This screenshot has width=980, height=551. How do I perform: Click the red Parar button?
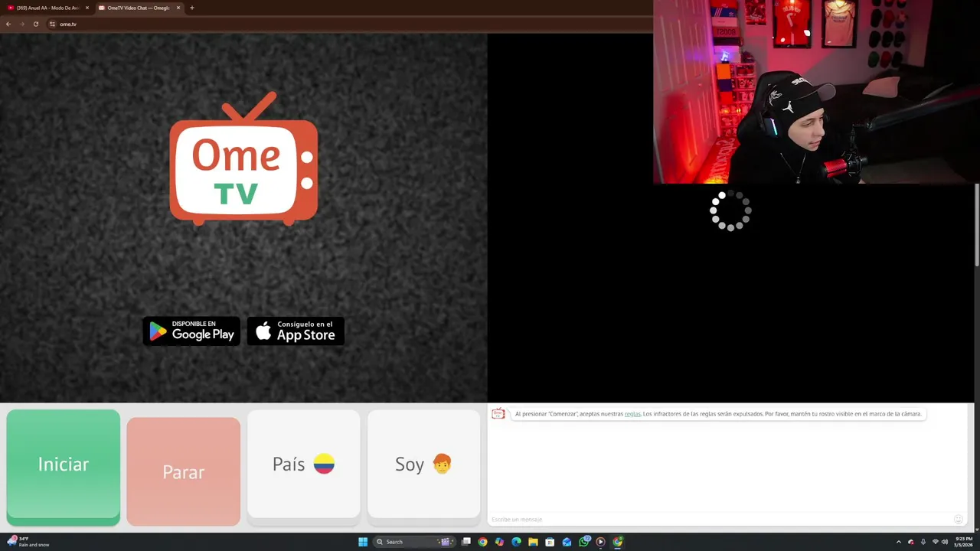pyautogui.click(x=184, y=471)
